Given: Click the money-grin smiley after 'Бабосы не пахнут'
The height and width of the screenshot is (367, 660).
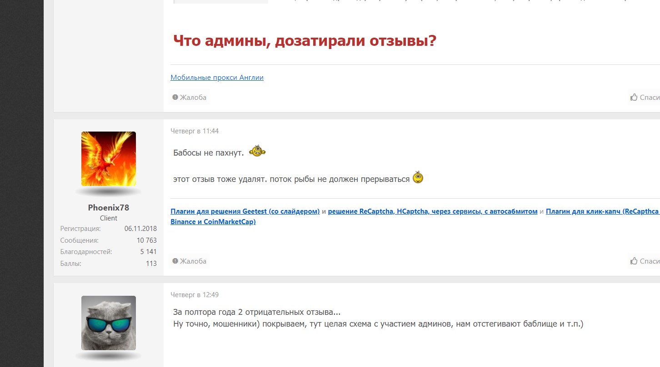Looking at the screenshot, I should coord(256,151).
